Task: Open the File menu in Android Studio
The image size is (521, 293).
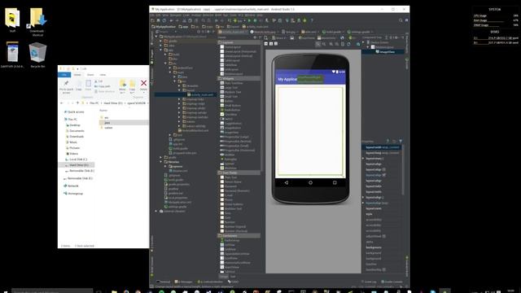Action: pyautogui.click(x=153, y=15)
